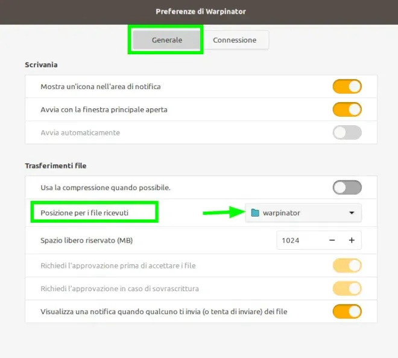Screen dimensions: 398x358
Task: Toggle 'Richiedi l'approvazione prima di accettare i file'
Action: pos(347,265)
